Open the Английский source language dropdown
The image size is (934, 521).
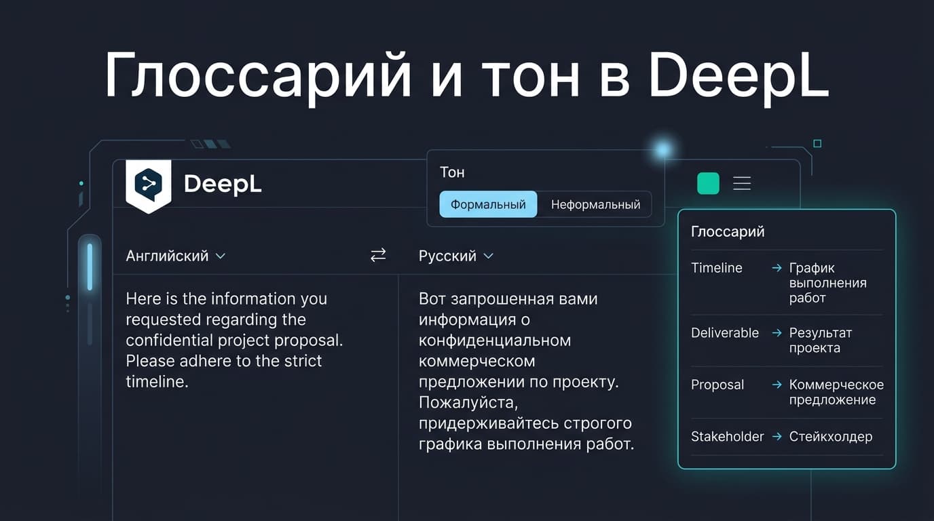click(x=176, y=256)
